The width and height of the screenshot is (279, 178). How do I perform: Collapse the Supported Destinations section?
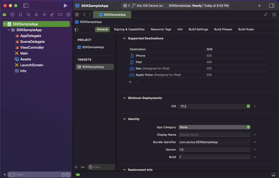[124, 39]
